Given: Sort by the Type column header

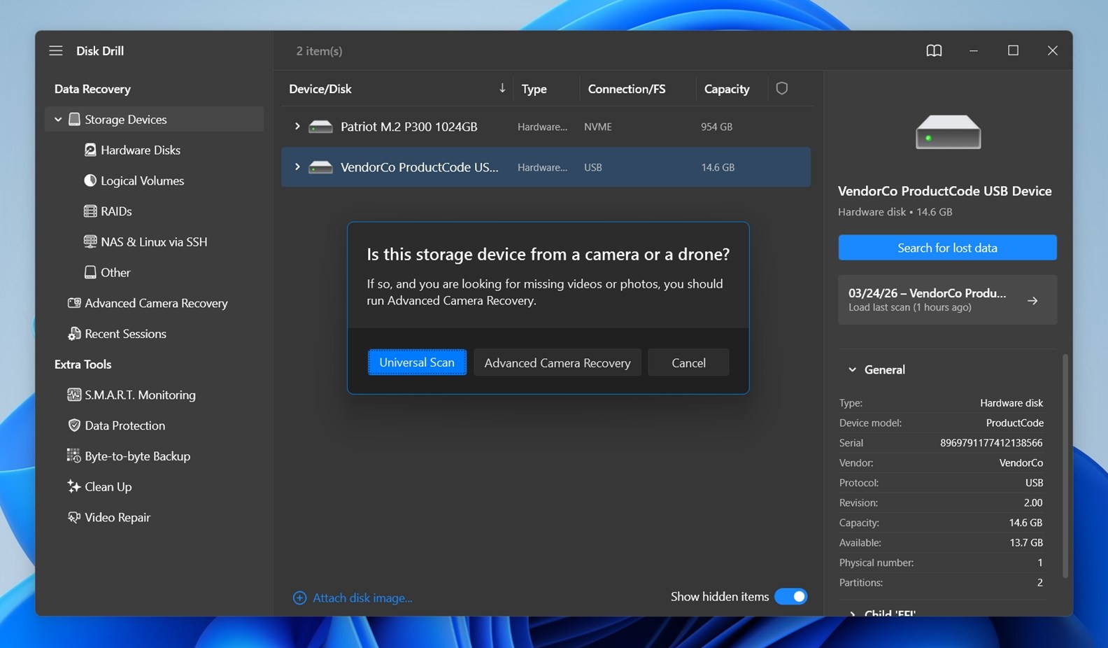Looking at the screenshot, I should point(534,89).
